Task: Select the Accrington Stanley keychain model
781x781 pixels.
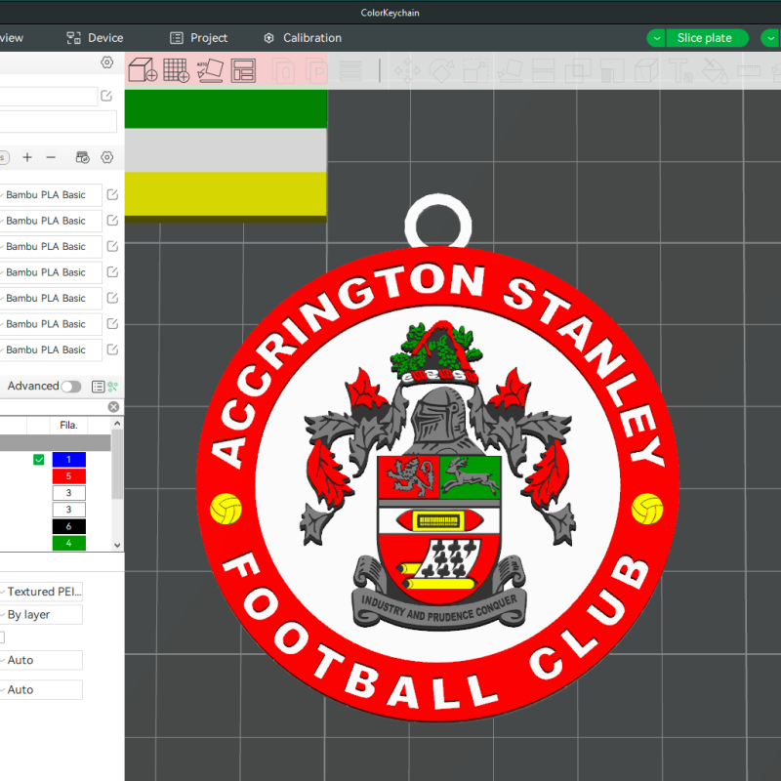Action: [x=437, y=483]
